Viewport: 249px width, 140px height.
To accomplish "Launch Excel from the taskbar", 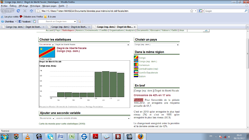I will [x=72, y=136].
